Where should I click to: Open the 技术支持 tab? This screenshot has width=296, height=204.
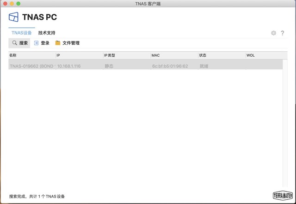pos(47,33)
